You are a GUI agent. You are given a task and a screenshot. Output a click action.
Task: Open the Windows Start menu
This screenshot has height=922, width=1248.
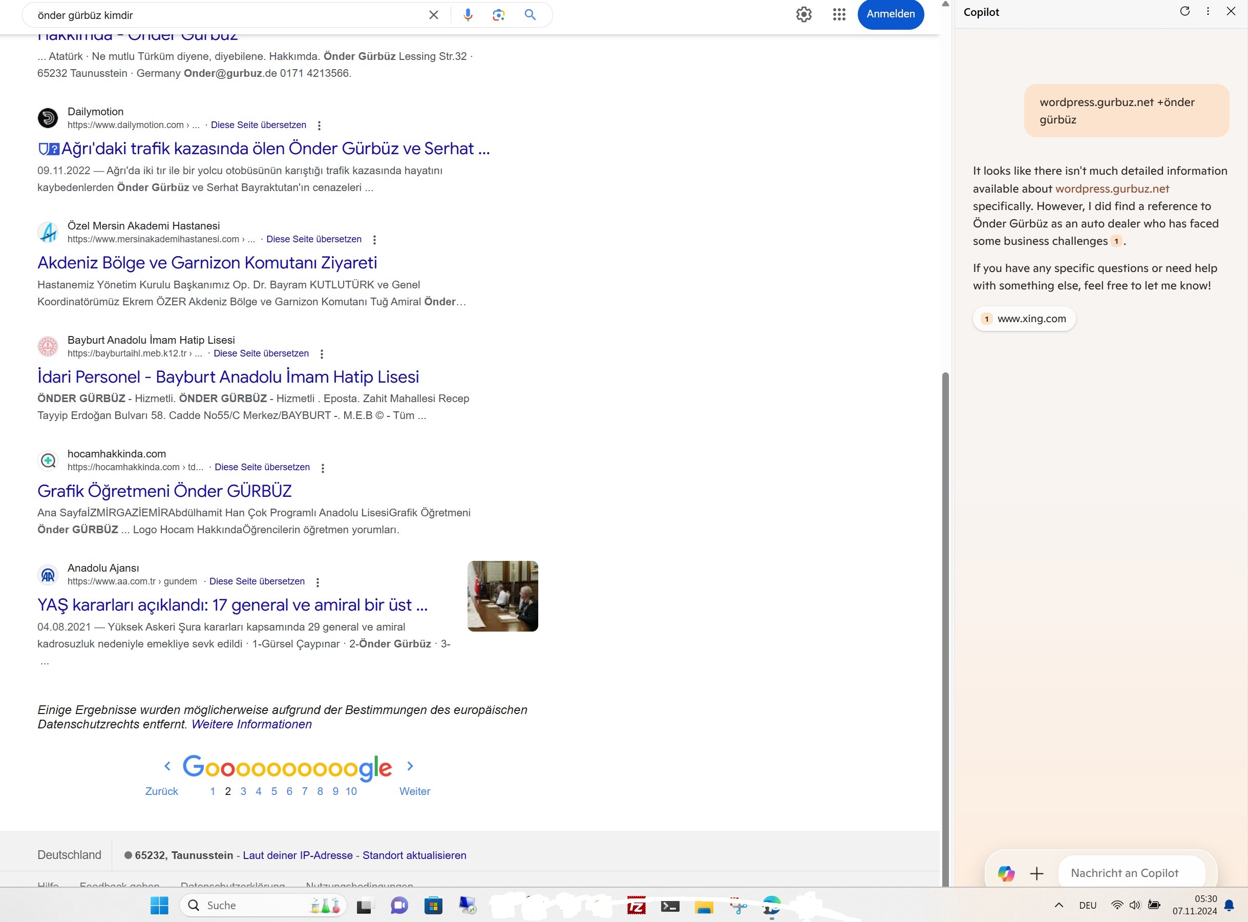pyautogui.click(x=160, y=905)
